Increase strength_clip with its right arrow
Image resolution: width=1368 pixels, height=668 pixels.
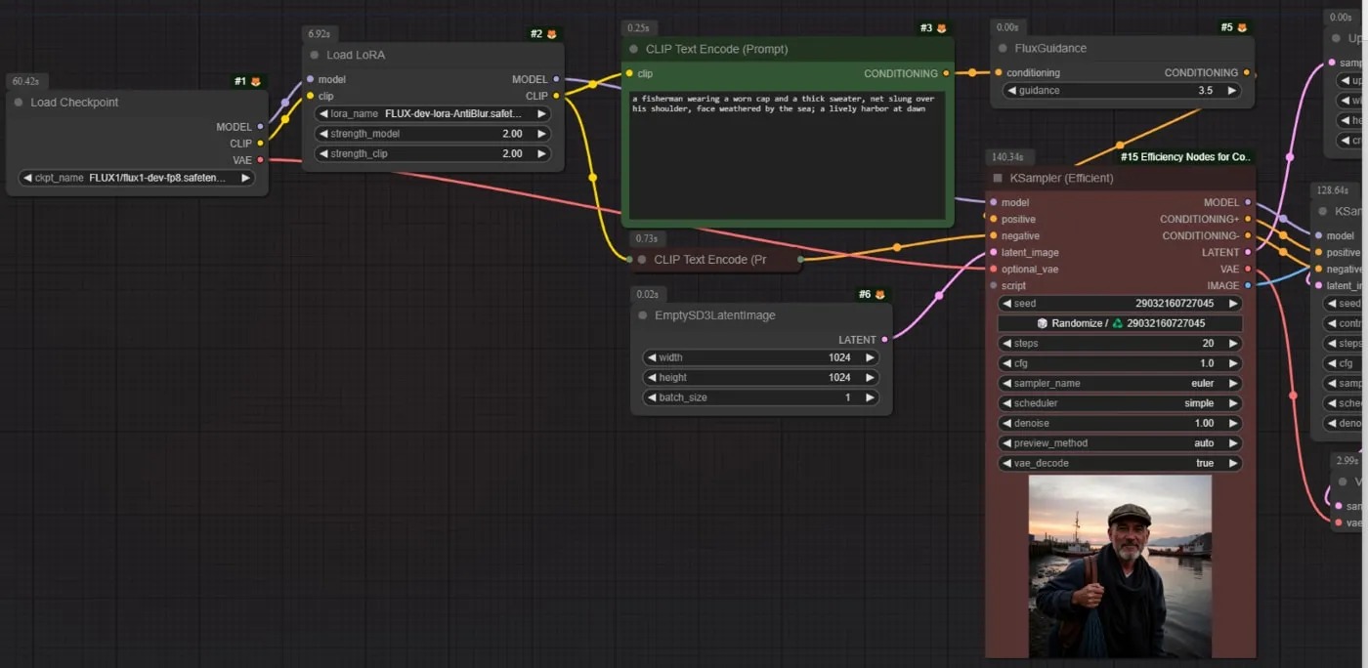[x=542, y=153]
